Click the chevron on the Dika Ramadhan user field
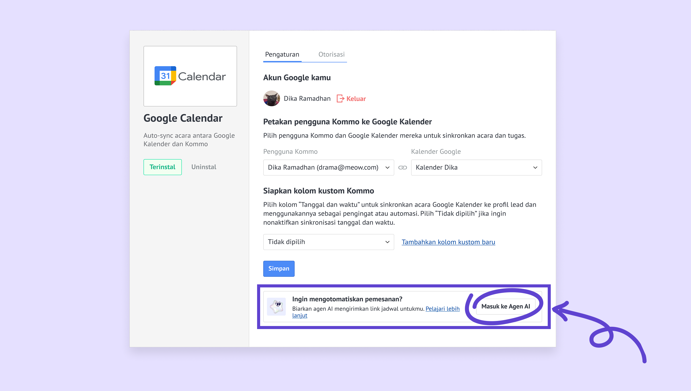Viewport: 691px width, 391px height. 387,168
